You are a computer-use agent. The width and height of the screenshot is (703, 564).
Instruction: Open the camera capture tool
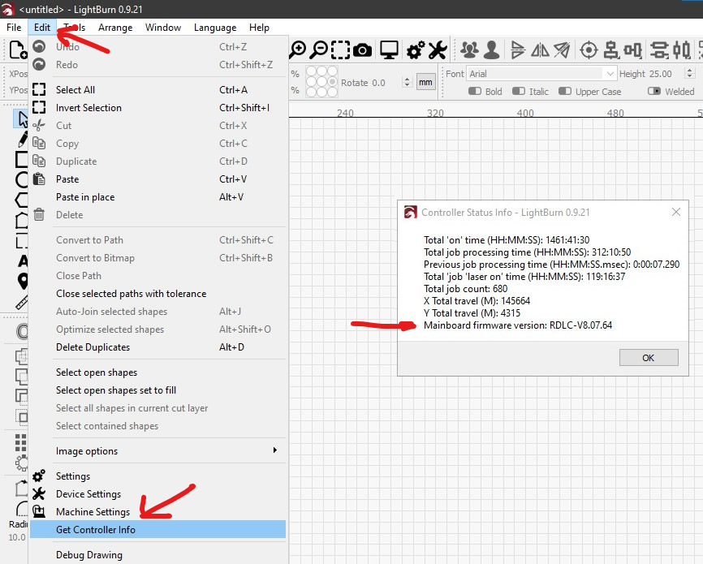point(362,50)
